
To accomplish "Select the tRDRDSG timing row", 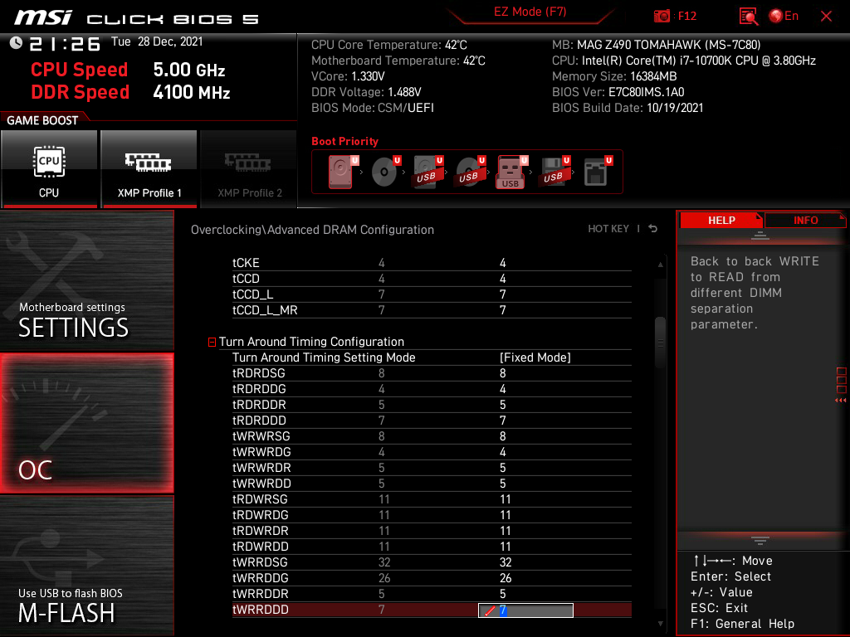I will (x=432, y=373).
